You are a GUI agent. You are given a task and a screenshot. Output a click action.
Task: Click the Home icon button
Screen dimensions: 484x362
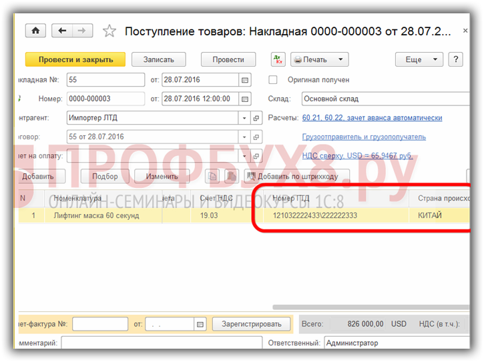[35, 31]
